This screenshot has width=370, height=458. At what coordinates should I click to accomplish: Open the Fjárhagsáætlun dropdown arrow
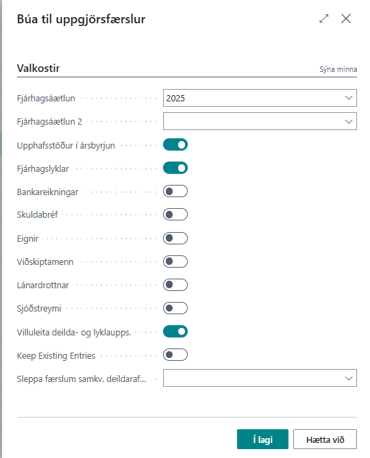[x=348, y=98]
